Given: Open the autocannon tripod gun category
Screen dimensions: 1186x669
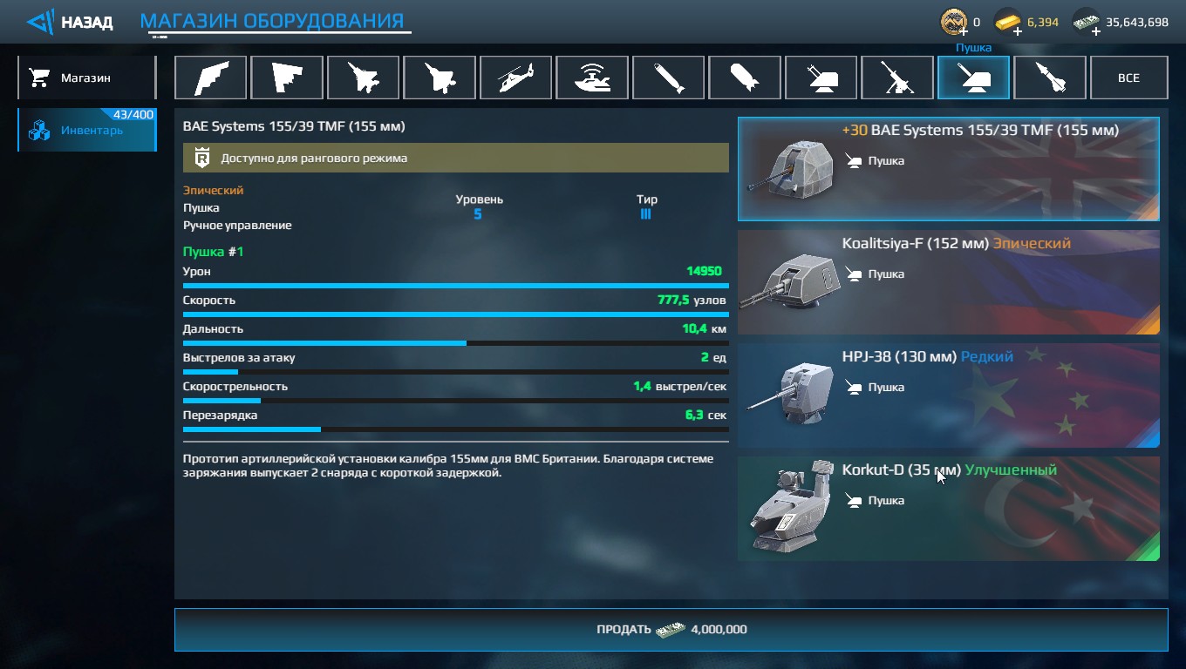Looking at the screenshot, I should [x=897, y=78].
